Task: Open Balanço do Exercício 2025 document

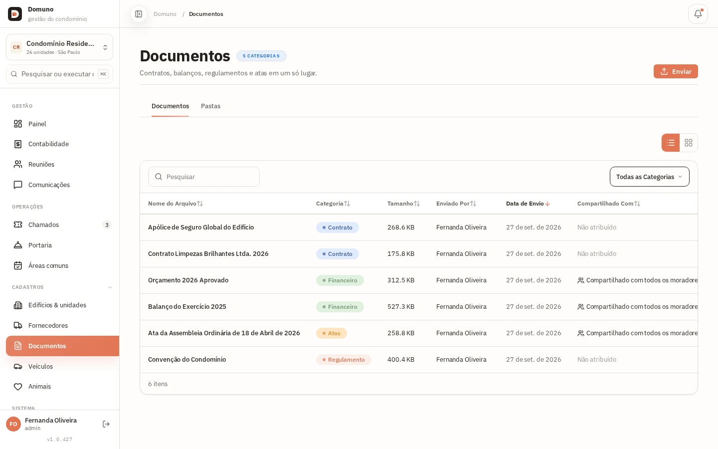Action: tap(187, 307)
